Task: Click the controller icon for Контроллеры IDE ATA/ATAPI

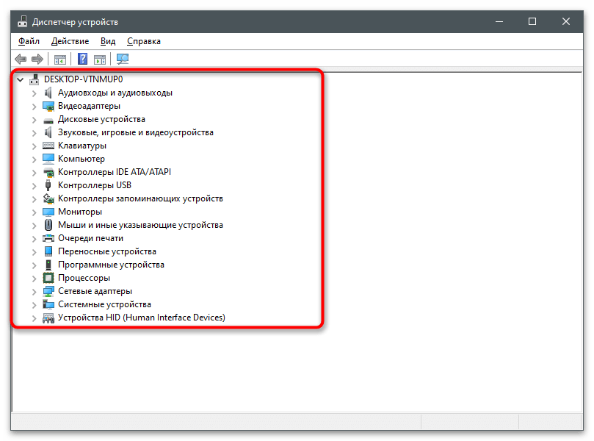Action: coord(48,172)
